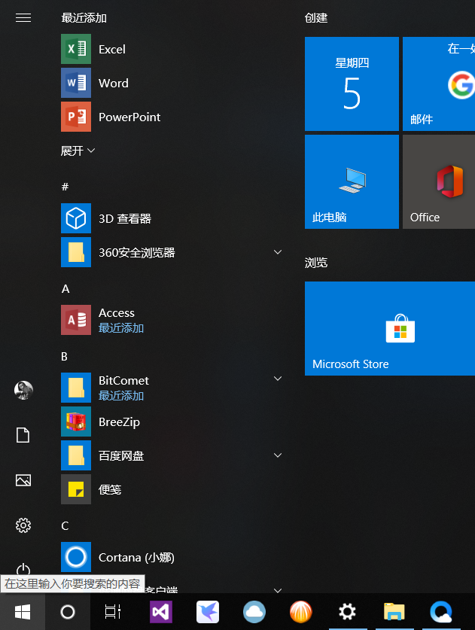Image resolution: width=475 pixels, height=630 pixels.
Task: Open Visual Studio from the taskbar
Action: coord(161,611)
